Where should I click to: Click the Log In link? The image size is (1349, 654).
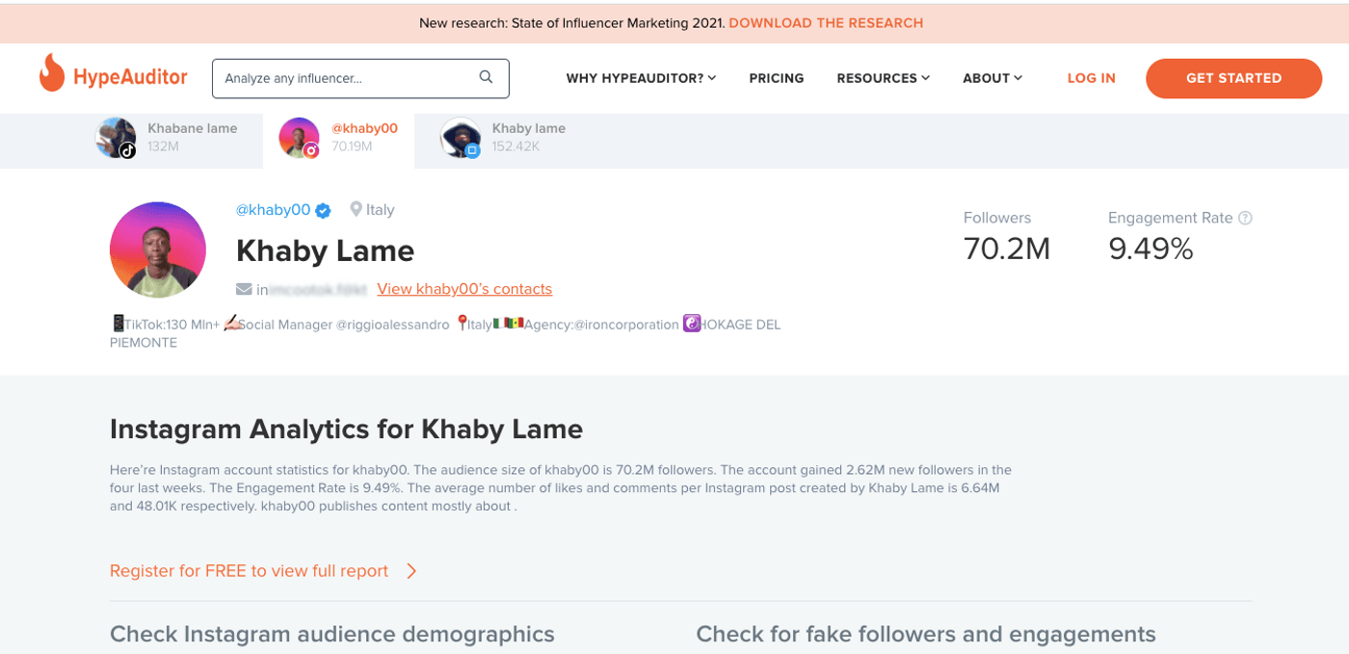click(x=1091, y=78)
